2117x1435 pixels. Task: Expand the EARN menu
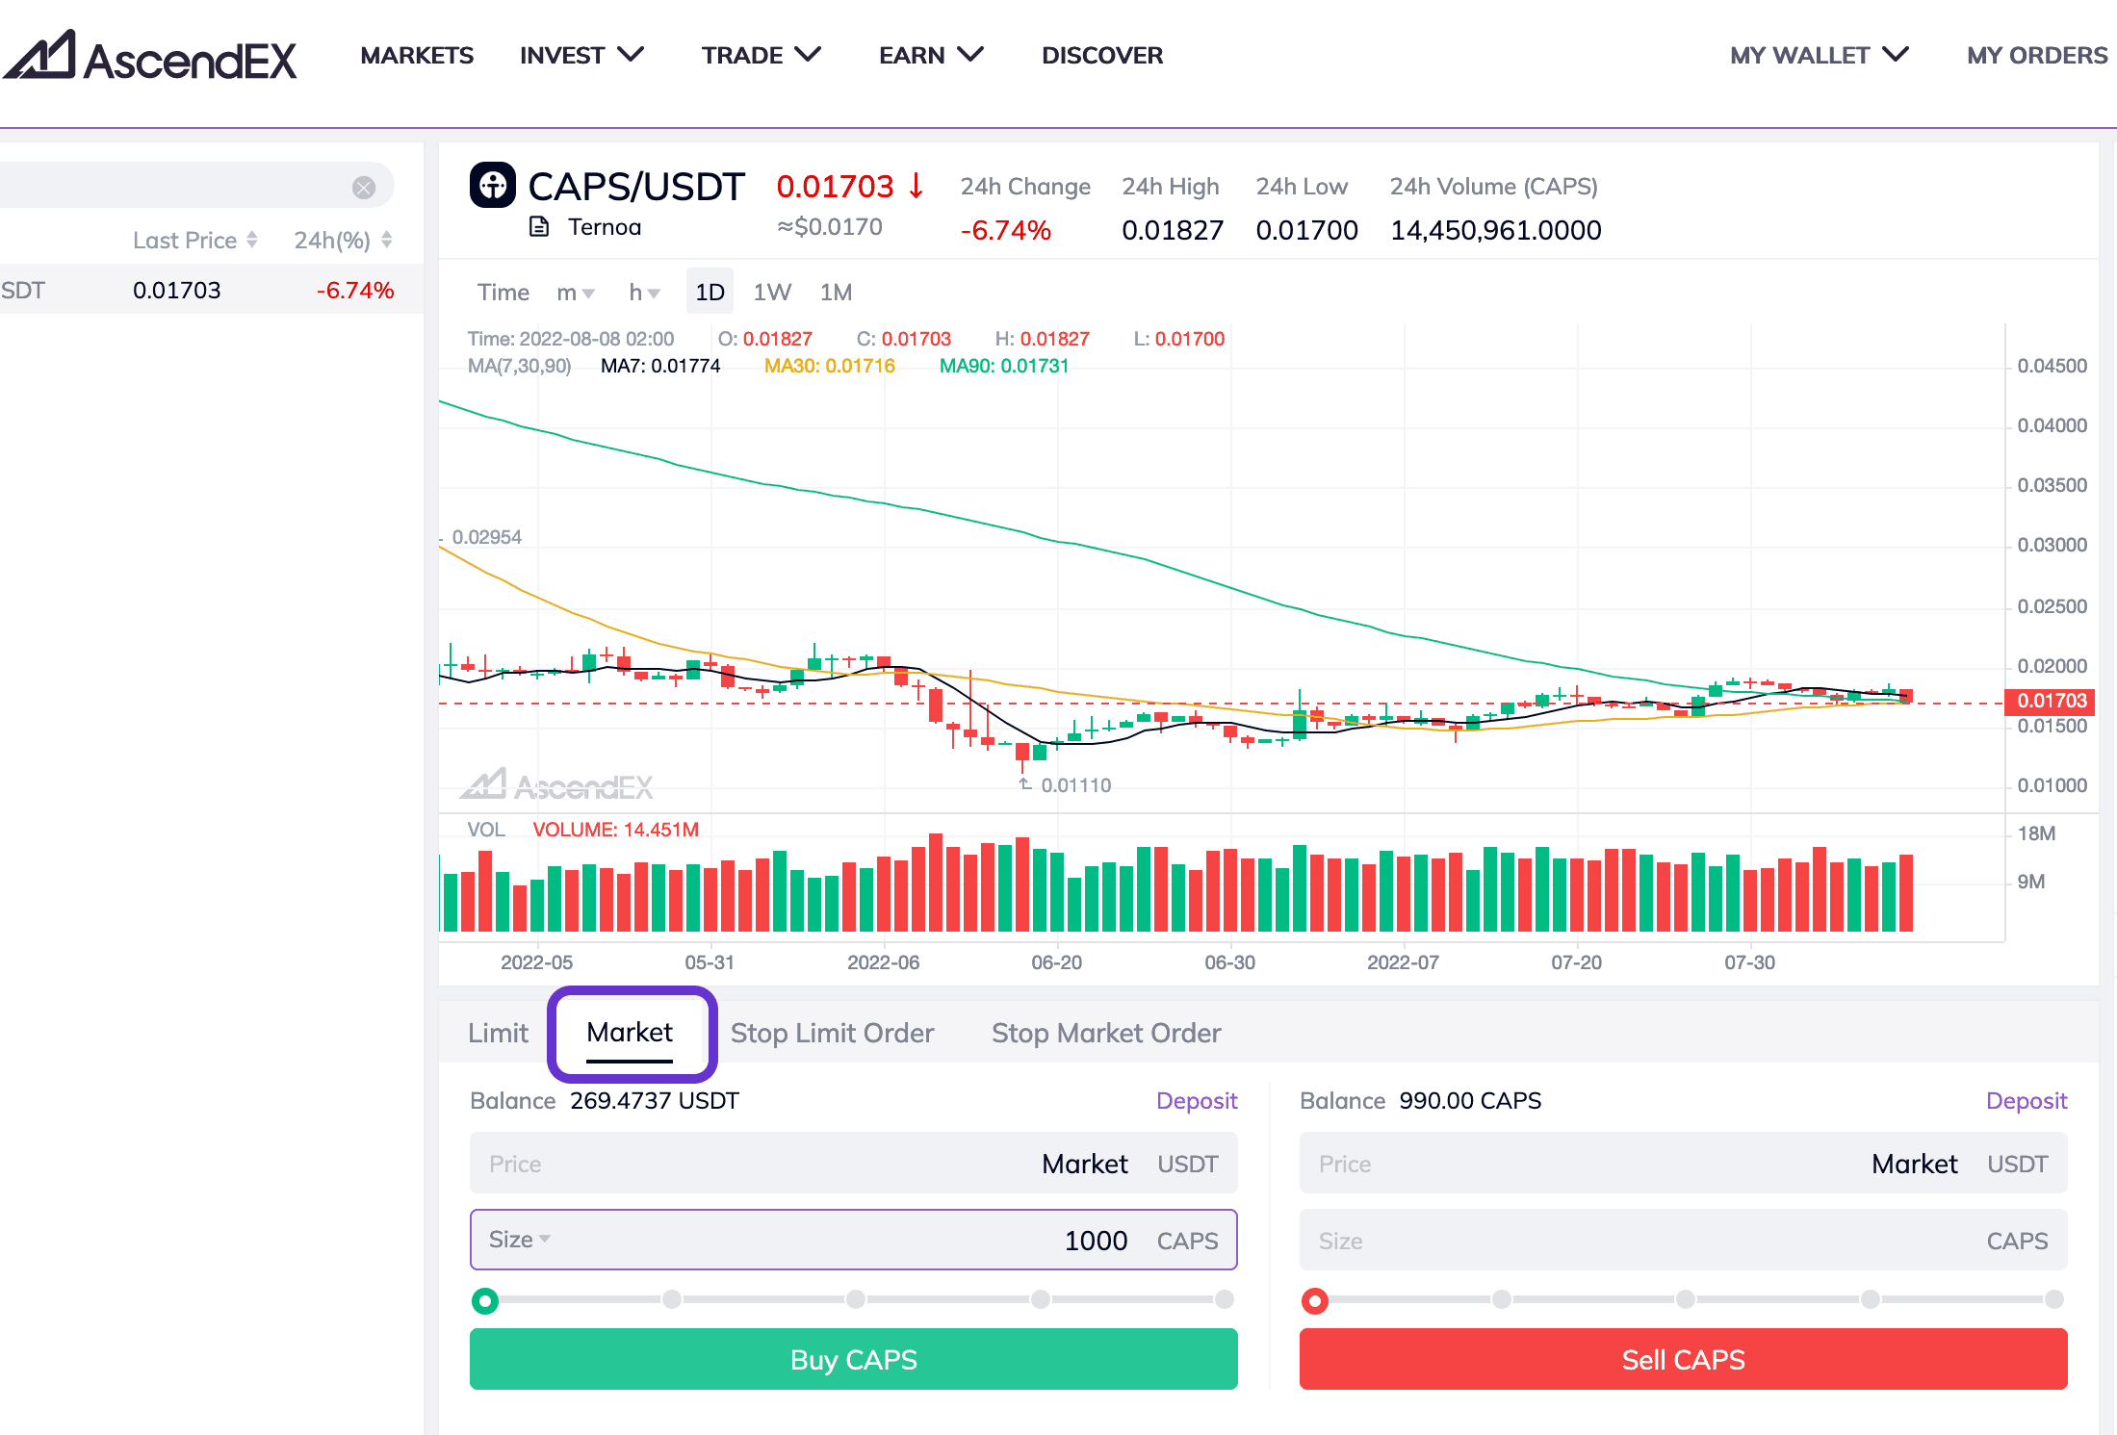click(931, 56)
